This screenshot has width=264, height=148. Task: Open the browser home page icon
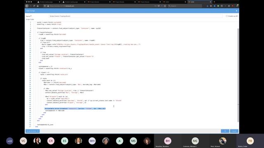point(38,6)
